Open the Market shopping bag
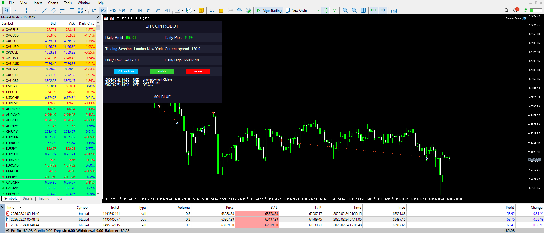Viewport: 544px width, 233px height. 221,10
